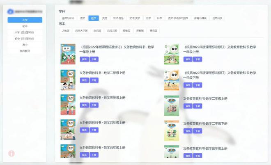Choose the 道德与法治 subject
The image size is (271, 165).
[x=68, y=18]
